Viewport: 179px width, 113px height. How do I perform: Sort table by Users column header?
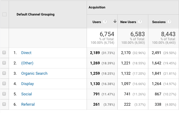click(x=97, y=22)
